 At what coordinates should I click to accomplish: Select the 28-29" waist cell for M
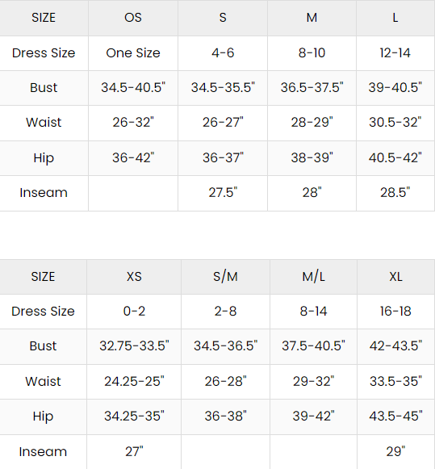pyautogui.click(x=312, y=123)
